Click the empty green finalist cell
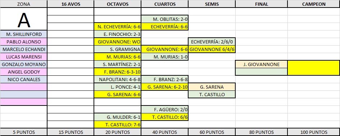Screen dimensions: 340x136 click(x=262, y=72)
